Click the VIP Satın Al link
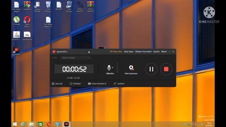 116,52
